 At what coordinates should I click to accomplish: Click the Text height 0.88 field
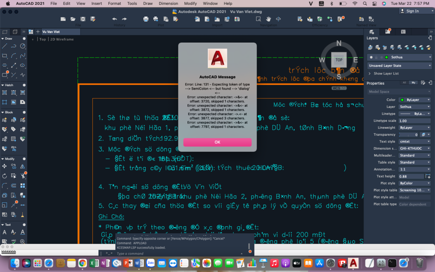[x=411, y=176]
